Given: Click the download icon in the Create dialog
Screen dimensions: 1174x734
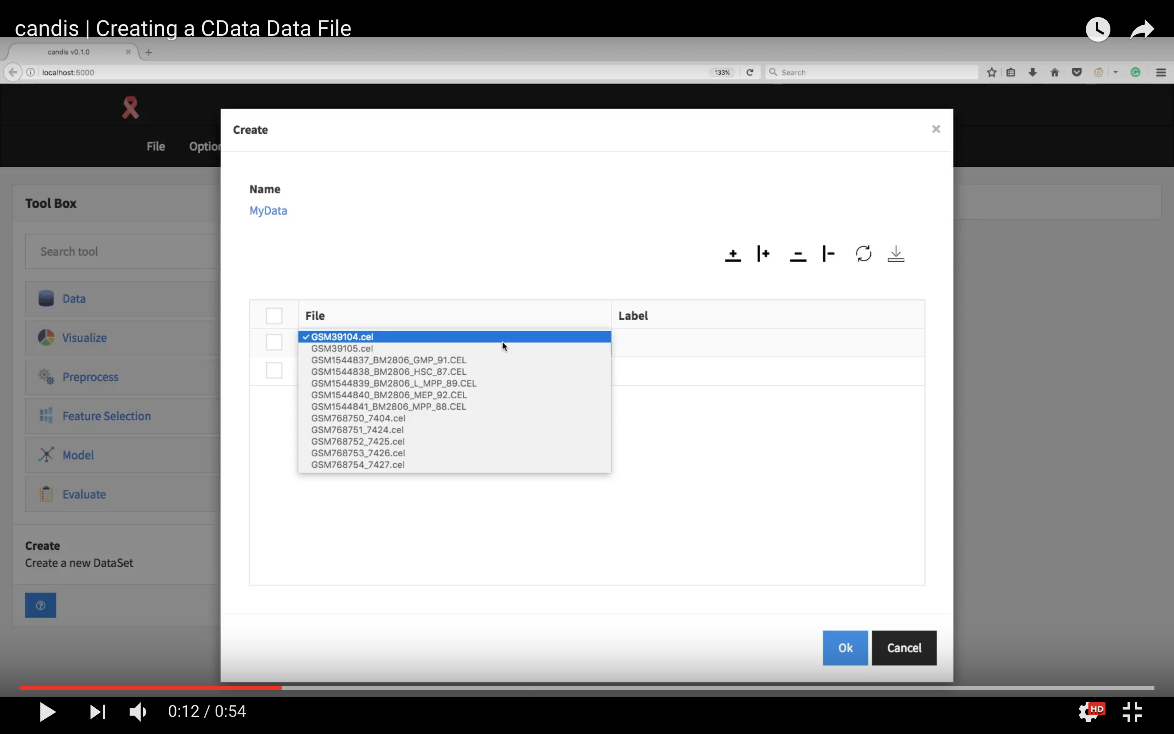Looking at the screenshot, I should [895, 253].
